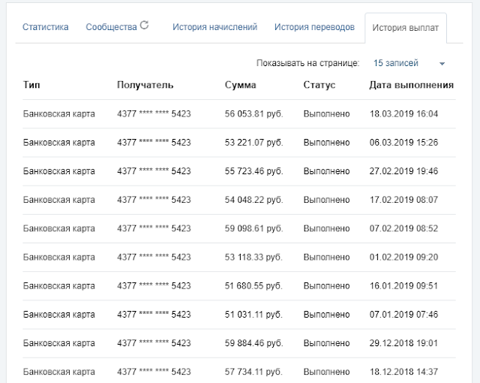480x383 pixels.
Task: Select the amount 54 048.22 руб.
Action: tap(253, 200)
